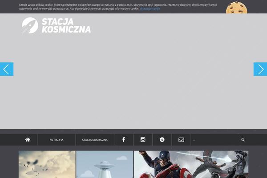The width and height of the screenshot is (267, 178).
Task: Open the Instagram profile icon
Action: [143, 140]
